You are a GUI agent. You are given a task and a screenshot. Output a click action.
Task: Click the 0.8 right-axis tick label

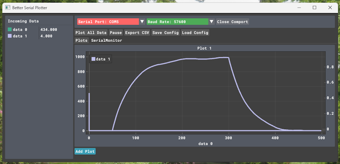pyautogui.click(x=330, y=67)
